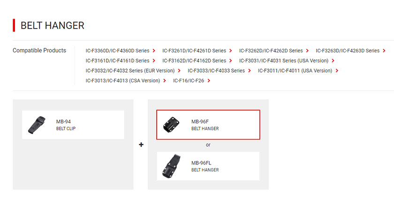Screen dimensions: 394x201
Task: Click chevron next to IC-F3161D/IC-F4161D Series
Action: (x=154, y=61)
